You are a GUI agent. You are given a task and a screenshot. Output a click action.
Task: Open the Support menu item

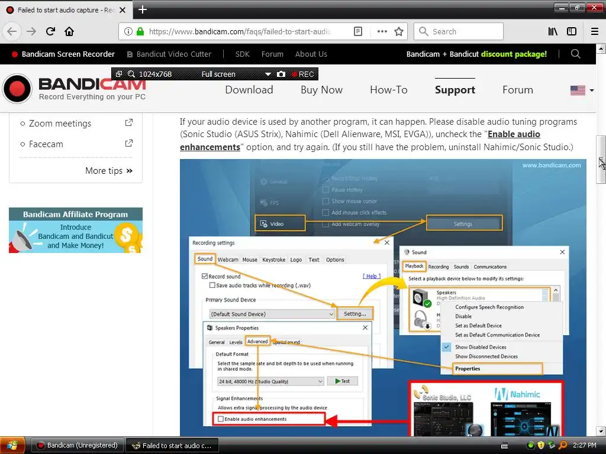pos(455,90)
